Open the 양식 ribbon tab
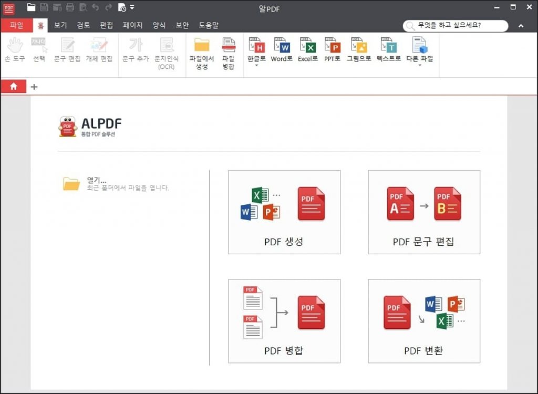Screen dimensions: 538x394 pos(159,25)
